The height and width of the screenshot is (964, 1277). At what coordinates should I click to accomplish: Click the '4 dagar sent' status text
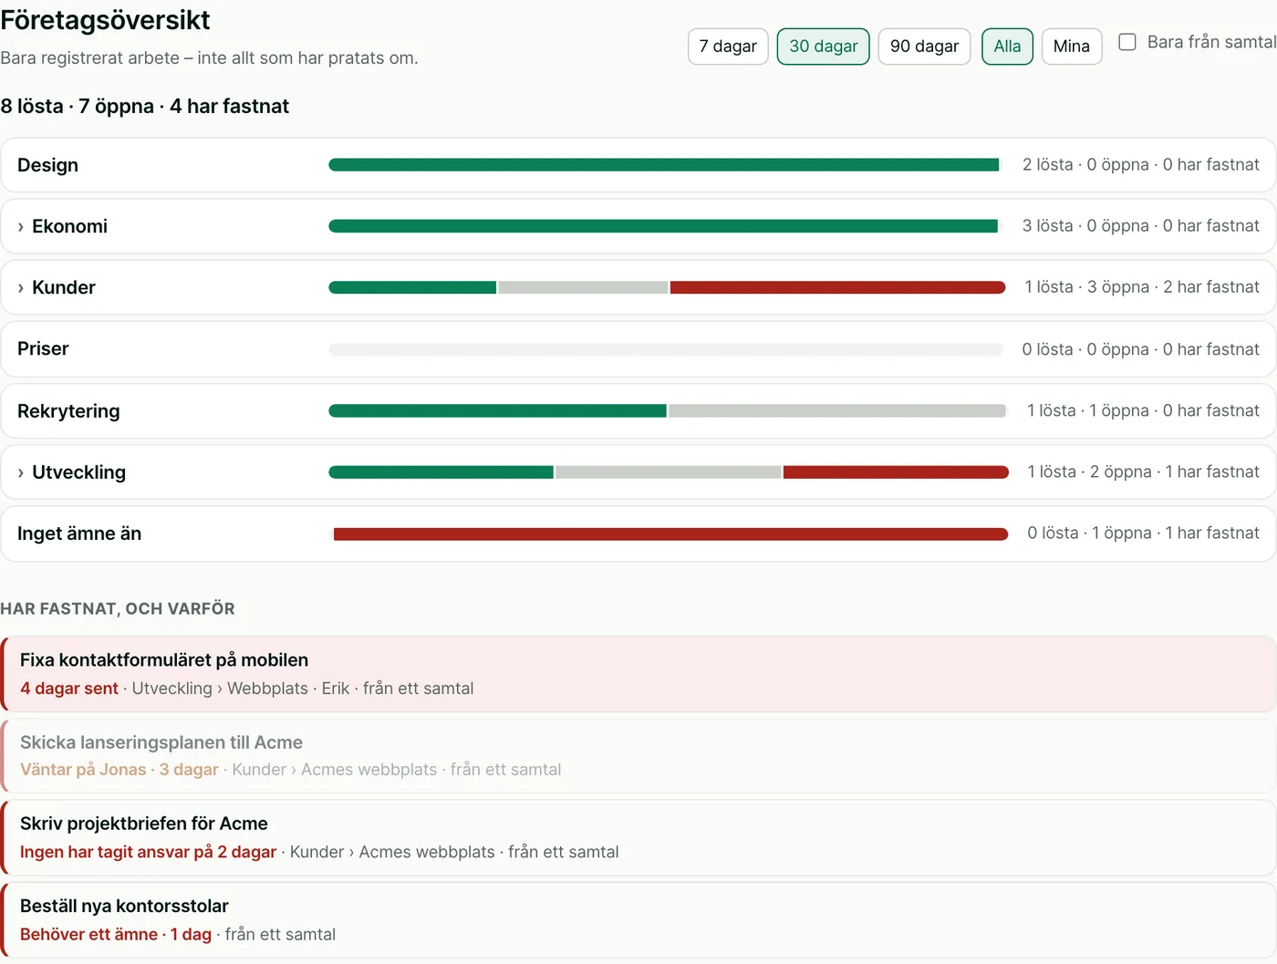tap(69, 689)
